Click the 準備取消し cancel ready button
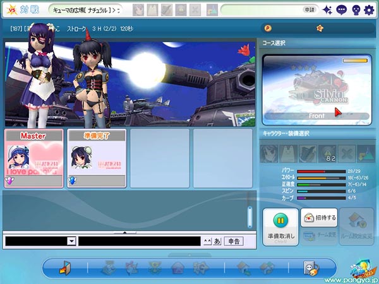 pos(280,227)
